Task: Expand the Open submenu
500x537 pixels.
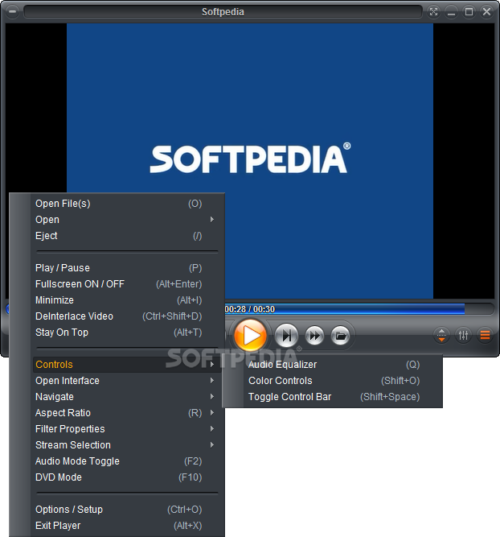Action: pos(127,220)
